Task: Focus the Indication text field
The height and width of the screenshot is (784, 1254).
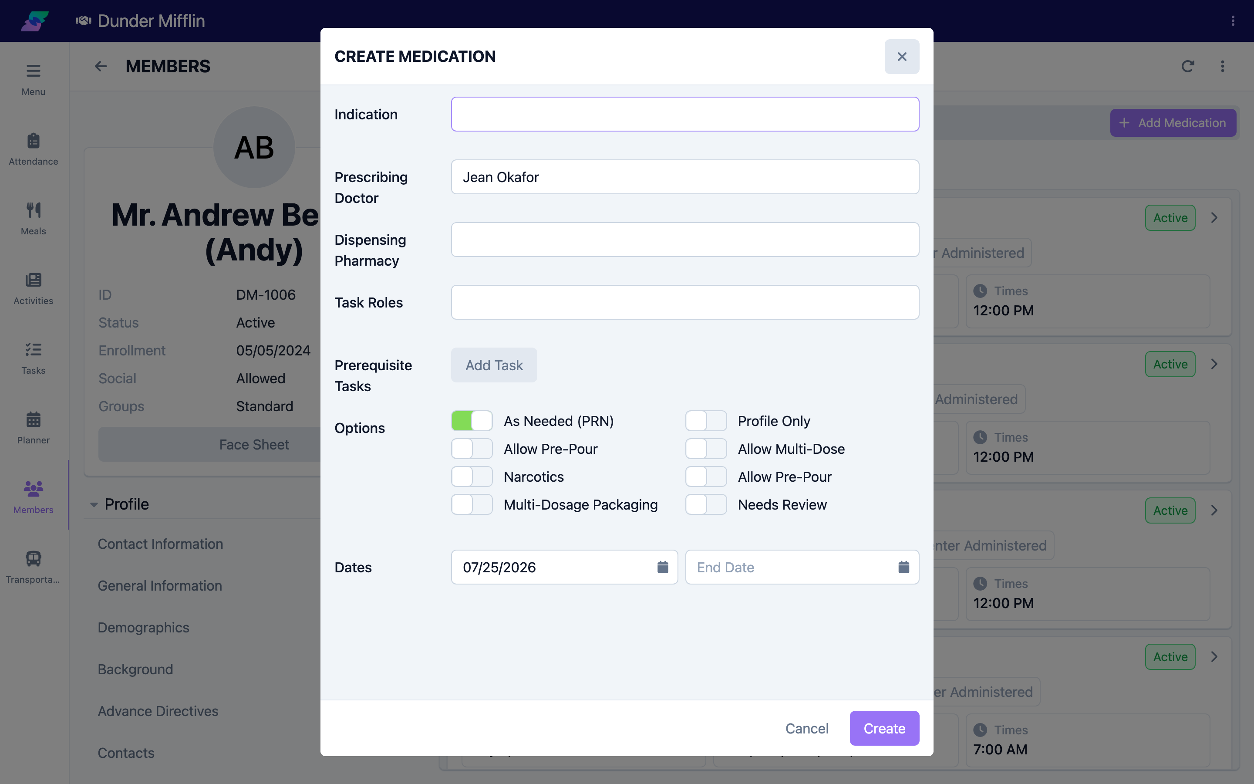Action: coord(685,114)
